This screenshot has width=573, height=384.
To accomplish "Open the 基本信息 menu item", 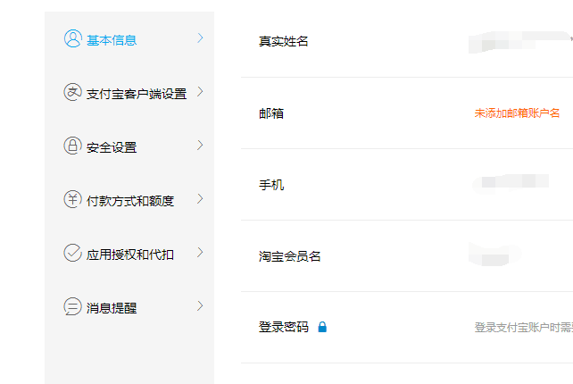I will pos(112,40).
